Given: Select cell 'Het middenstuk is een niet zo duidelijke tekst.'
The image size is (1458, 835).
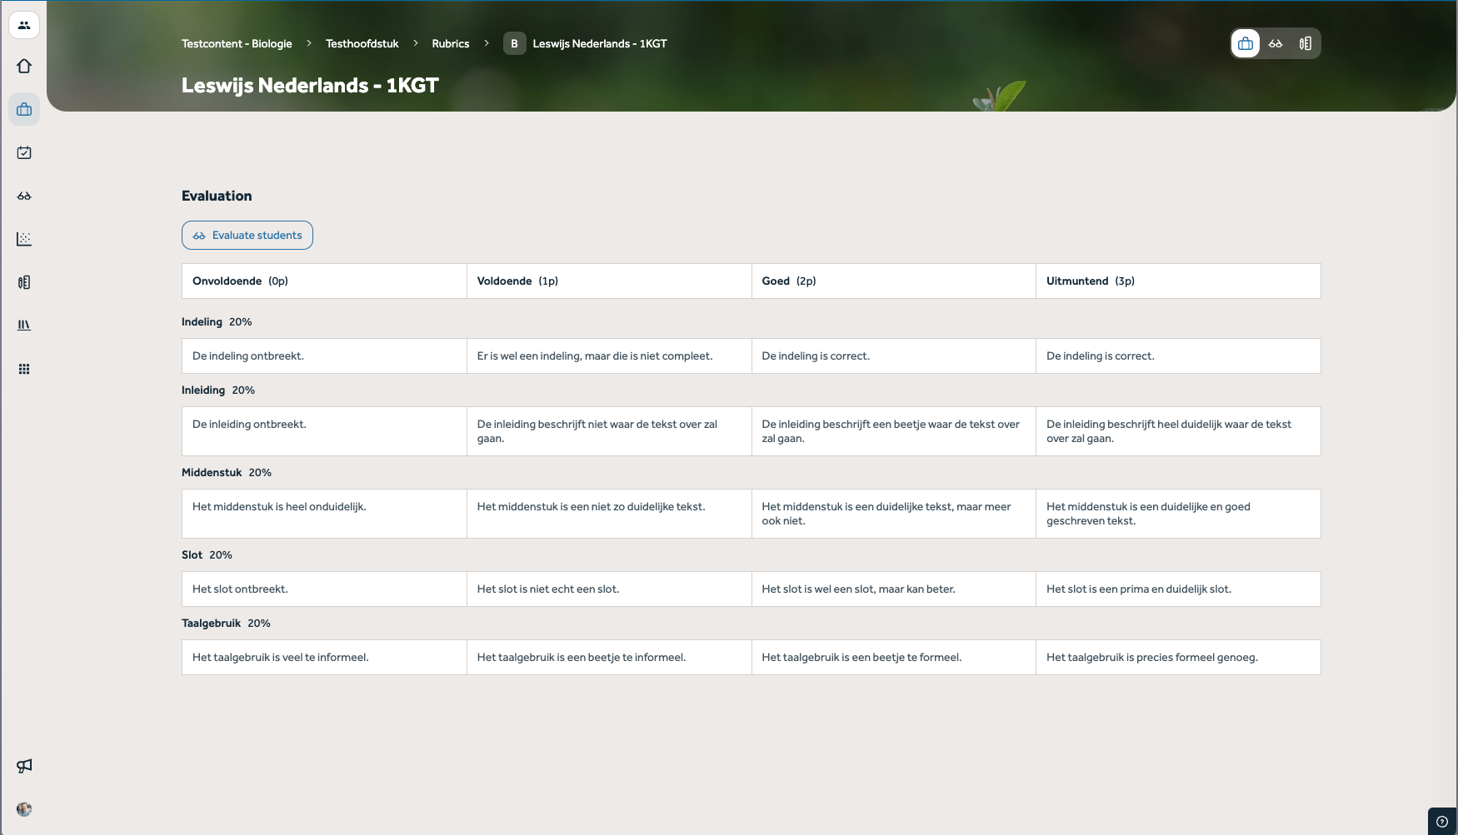Looking at the screenshot, I should coord(609,514).
